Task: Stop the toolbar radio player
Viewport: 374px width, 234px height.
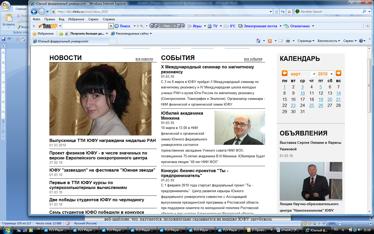Action: (x=152, y=26)
